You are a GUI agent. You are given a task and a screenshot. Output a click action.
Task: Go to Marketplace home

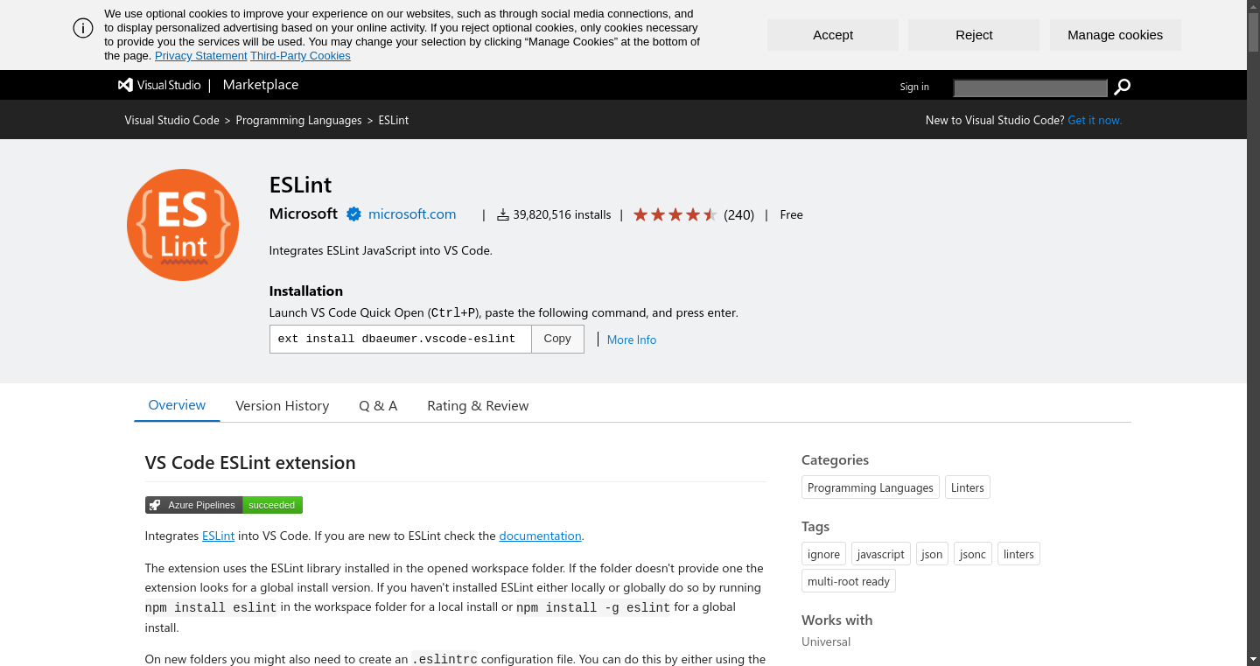(261, 85)
